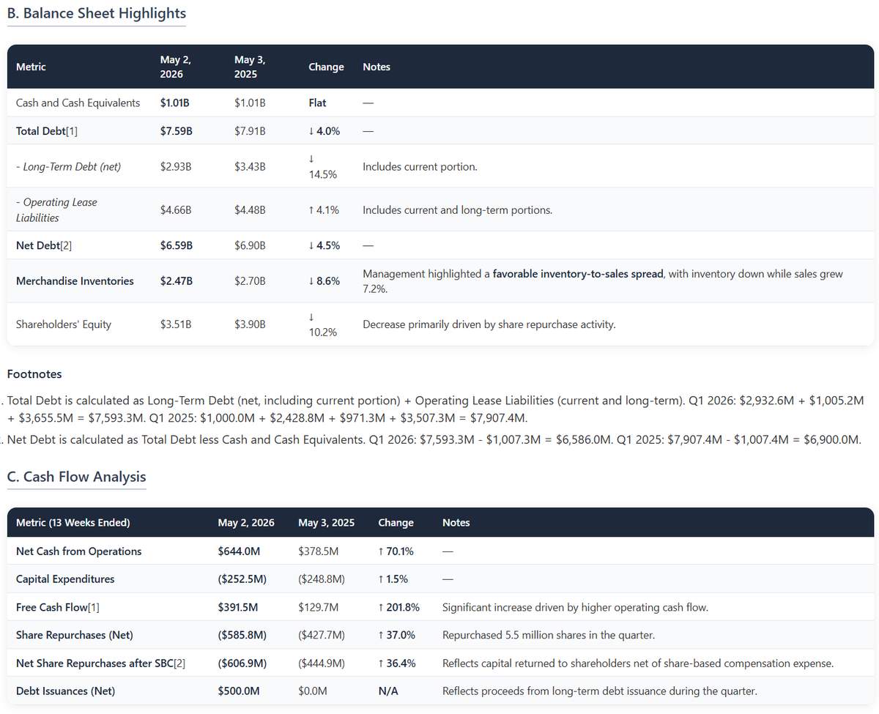
Task: Select the '$378.5M' operating cash value
Action: click(x=319, y=551)
